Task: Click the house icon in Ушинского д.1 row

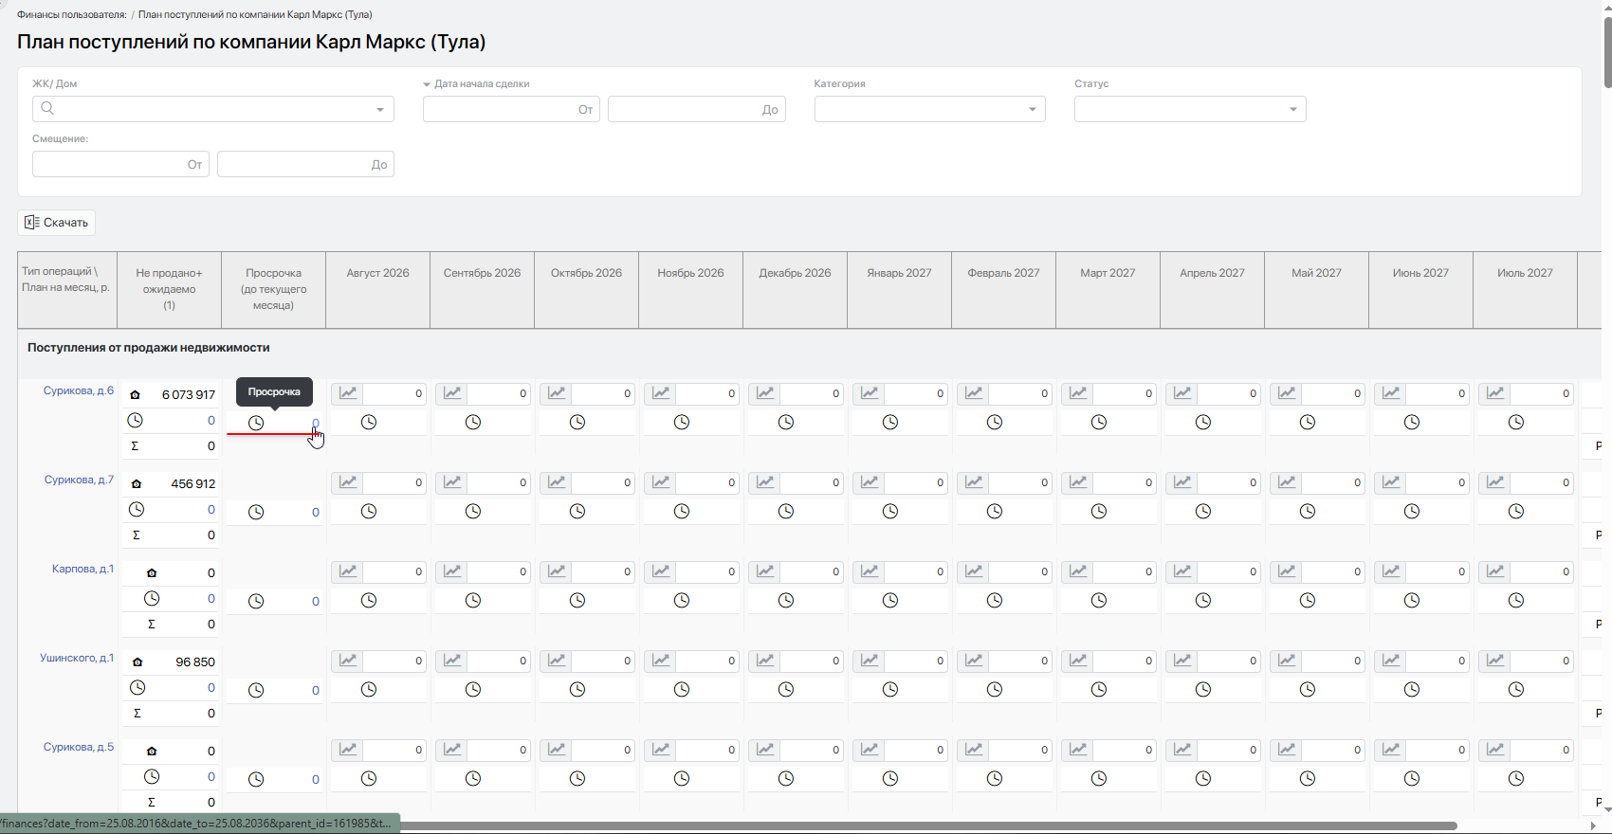Action: (x=137, y=662)
